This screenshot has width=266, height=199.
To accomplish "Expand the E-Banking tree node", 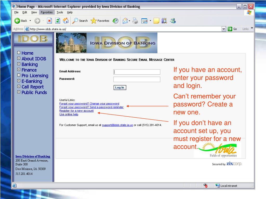I will 19,81.
